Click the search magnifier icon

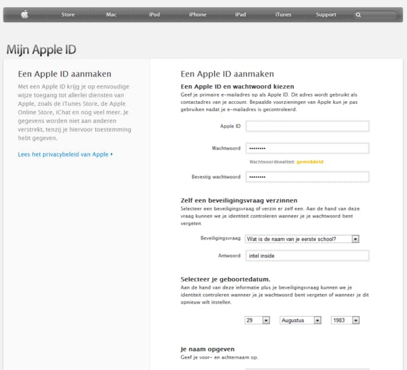point(358,15)
